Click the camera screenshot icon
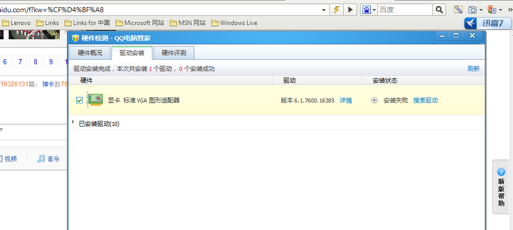The height and width of the screenshot is (230, 513). [473, 10]
